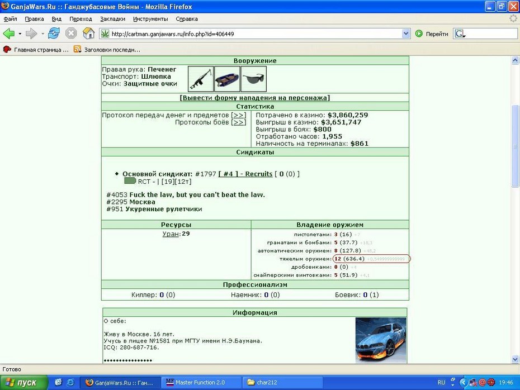Open the Forward history dropdown arrow

[x=42, y=34]
